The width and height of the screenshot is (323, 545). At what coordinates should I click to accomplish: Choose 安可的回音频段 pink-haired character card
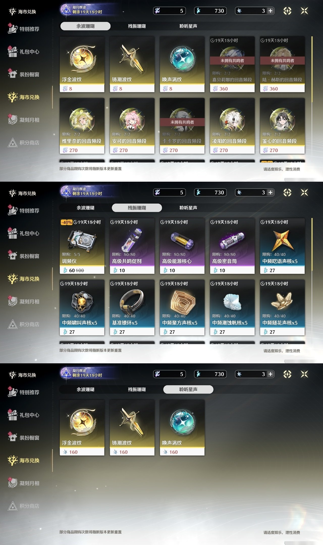click(132, 126)
